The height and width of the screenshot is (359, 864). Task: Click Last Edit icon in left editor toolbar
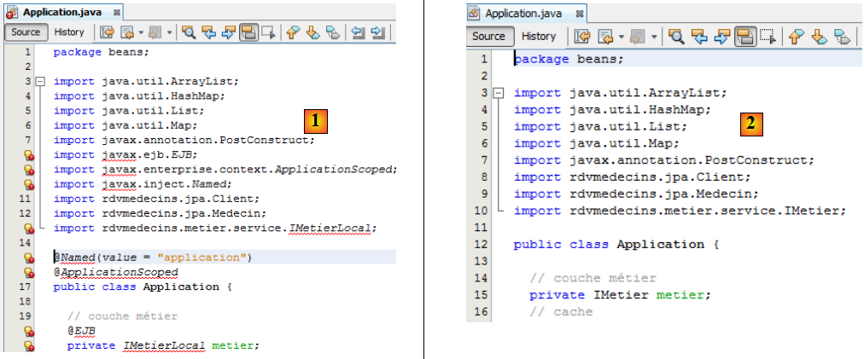click(x=108, y=32)
